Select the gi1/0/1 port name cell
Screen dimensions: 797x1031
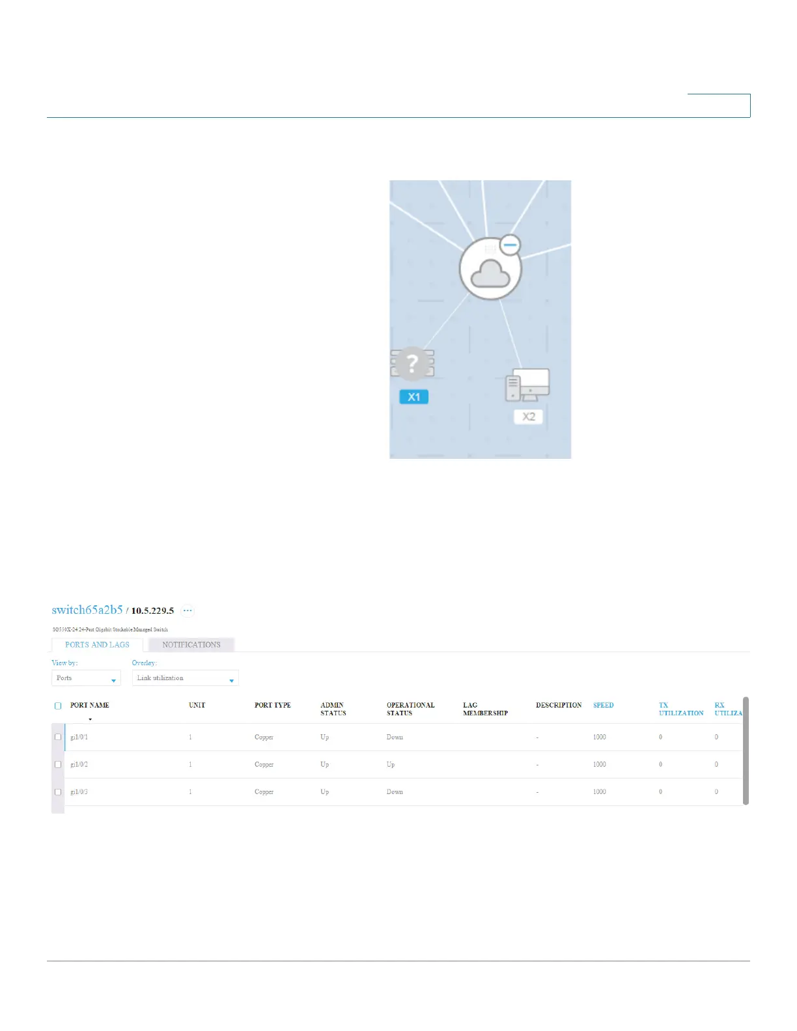pyautogui.click(x=79, y=737)
